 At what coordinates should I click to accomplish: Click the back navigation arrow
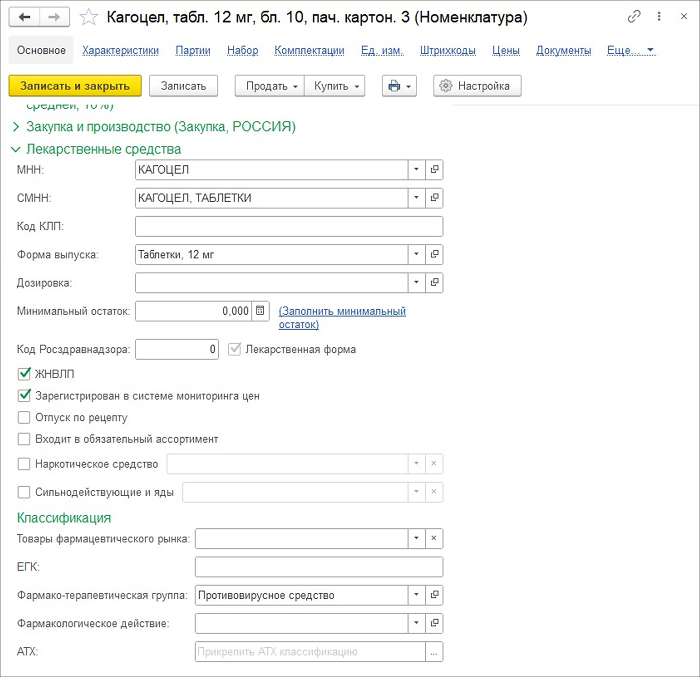pos(25,17)
